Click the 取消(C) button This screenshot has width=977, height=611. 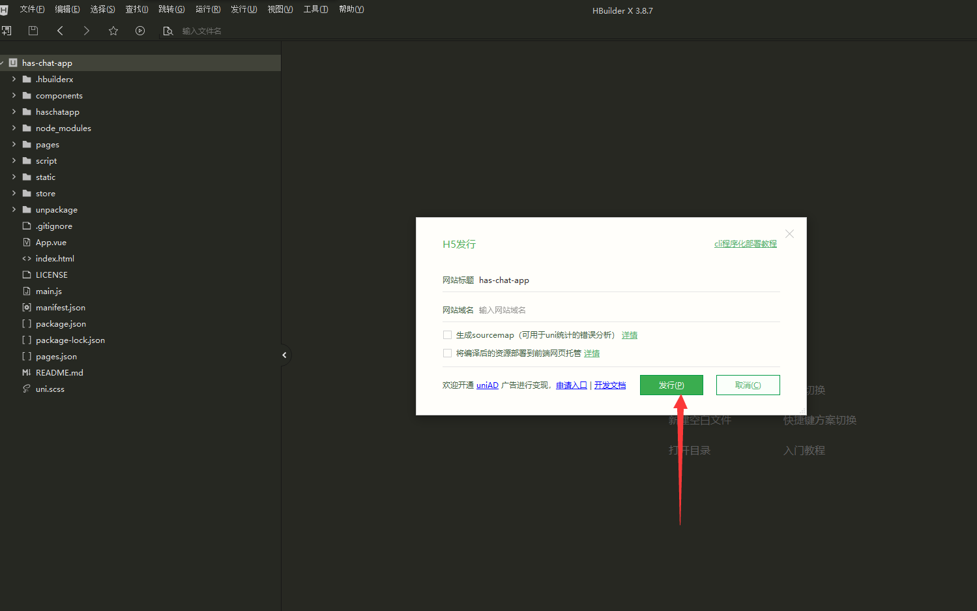tap(748, 385)
